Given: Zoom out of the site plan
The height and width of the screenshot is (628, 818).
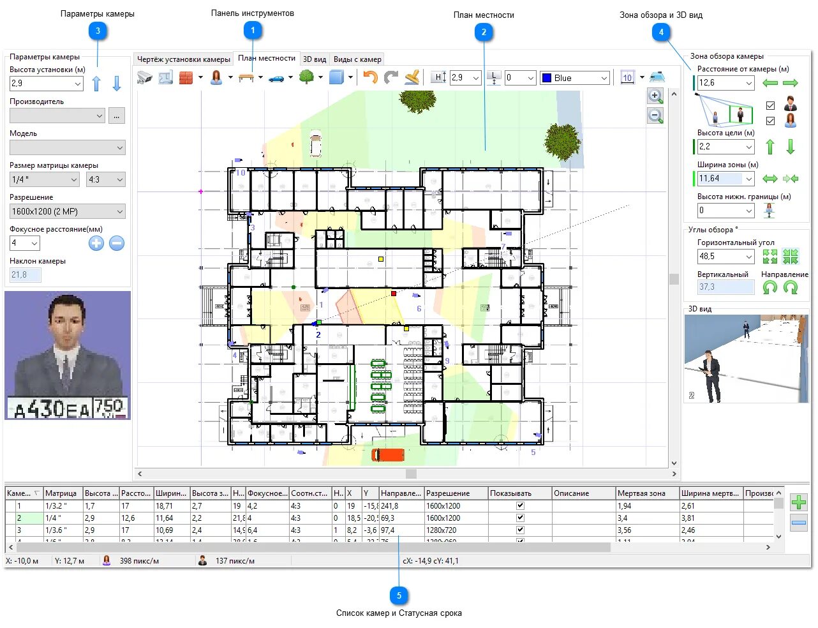Looking at the screenshot, I should tap(655, 116).
